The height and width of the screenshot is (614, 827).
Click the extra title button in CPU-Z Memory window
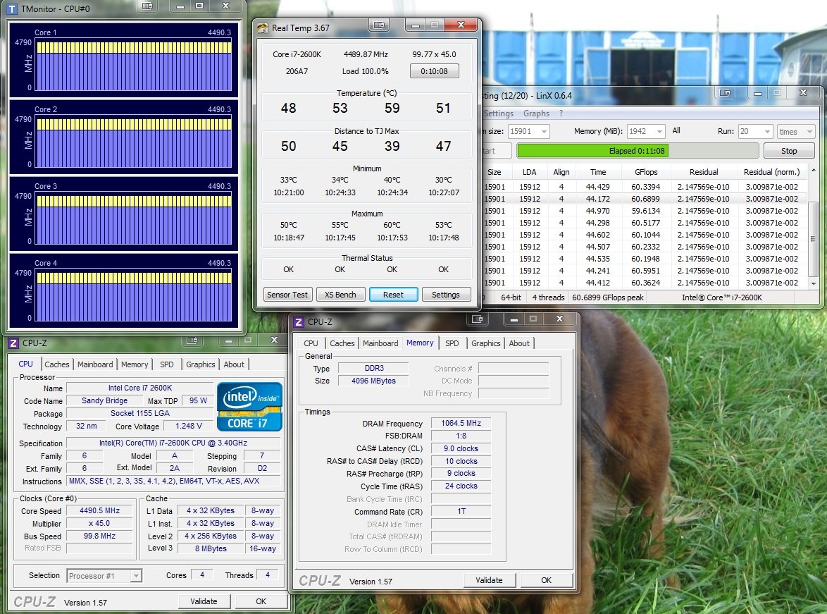(478, 319)
